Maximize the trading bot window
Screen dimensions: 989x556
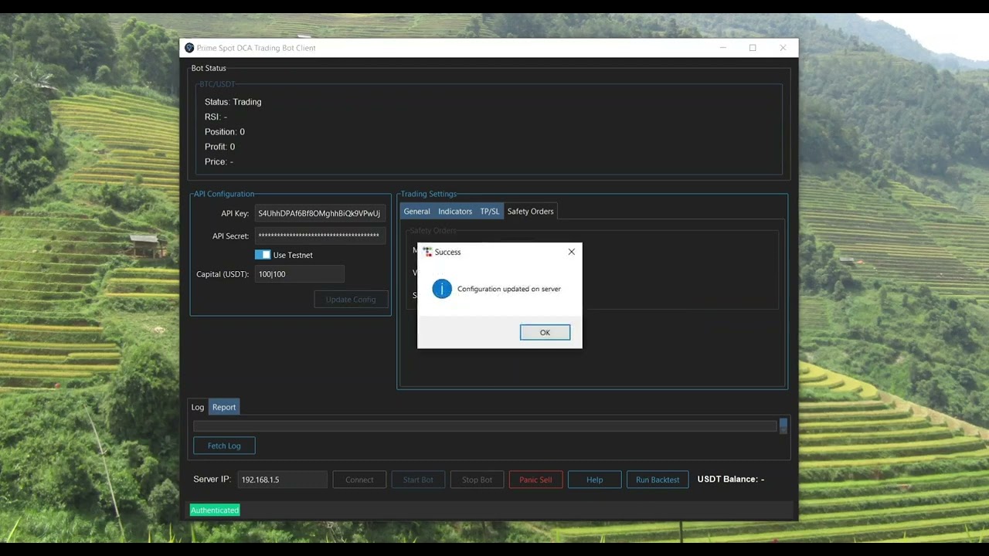(x=753, y=48)
